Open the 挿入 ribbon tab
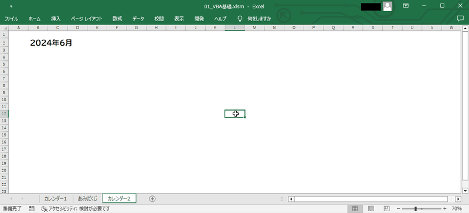469x213 pixels. pos(56,19)
